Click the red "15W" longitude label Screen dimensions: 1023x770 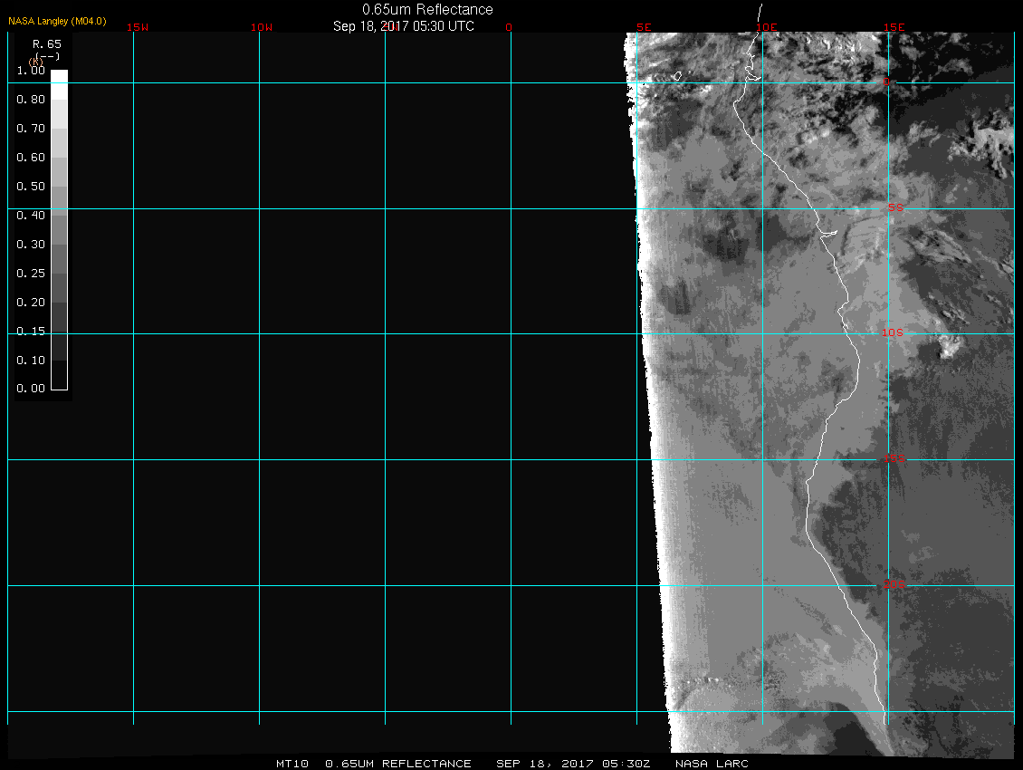137,27
